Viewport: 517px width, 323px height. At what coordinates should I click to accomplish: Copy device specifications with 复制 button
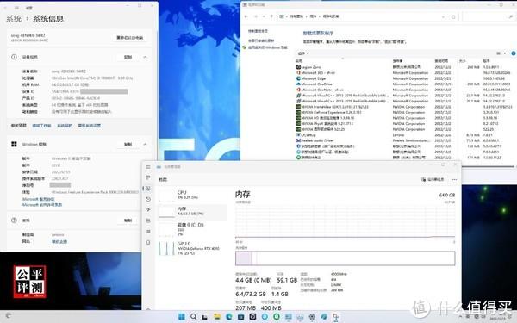(x=128, y=57)
